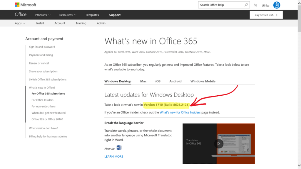Image resolution: width=301 pixels, height=169 pixels.
Task: Select the Android tab
Action: [175, 81]
